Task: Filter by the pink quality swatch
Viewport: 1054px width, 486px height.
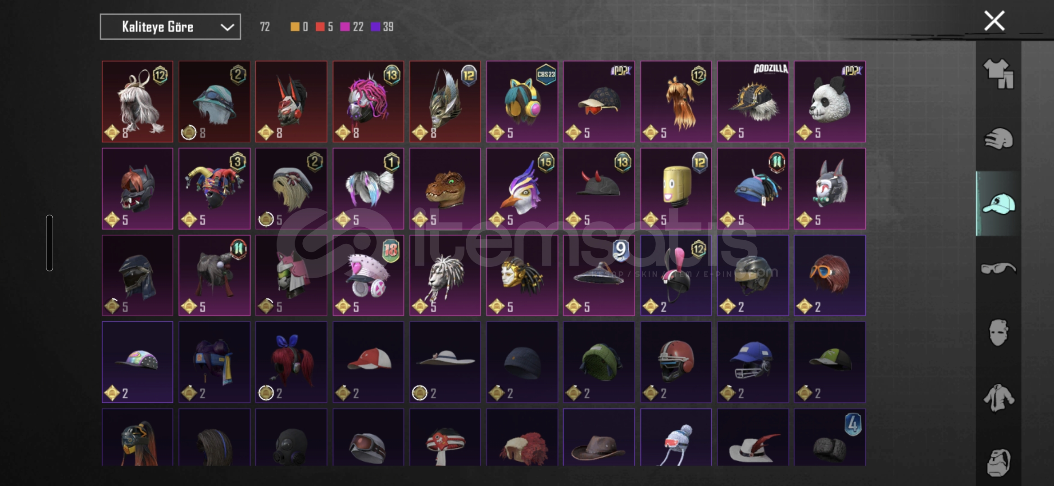Action: pos(345,27)
